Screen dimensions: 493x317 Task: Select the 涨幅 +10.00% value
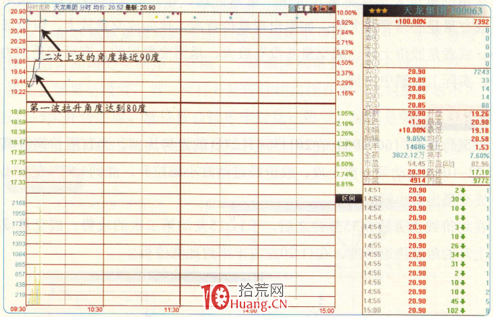pyautogui.click(x=412, y=130)
